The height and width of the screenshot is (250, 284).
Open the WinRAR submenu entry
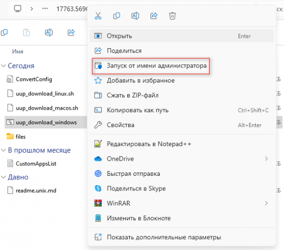coord(182,203)
